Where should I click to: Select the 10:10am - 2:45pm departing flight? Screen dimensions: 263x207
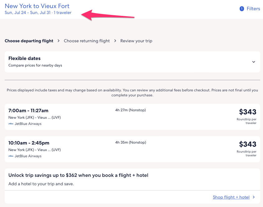pyautogui.click(x=29, y=143)
